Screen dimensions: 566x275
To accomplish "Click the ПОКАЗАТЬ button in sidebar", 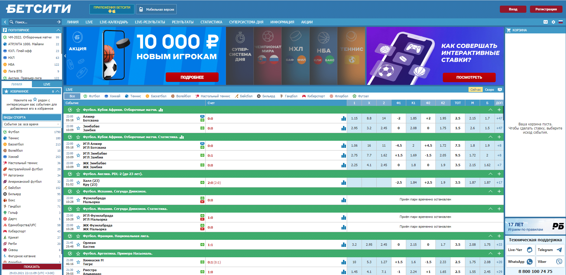I will (x=32, y=267).
